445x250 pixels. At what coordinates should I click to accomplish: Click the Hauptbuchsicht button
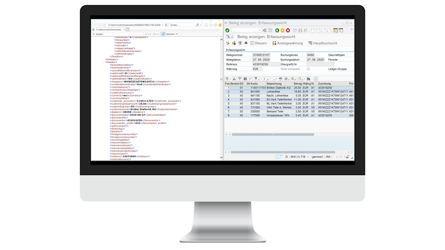coord(323,43)
